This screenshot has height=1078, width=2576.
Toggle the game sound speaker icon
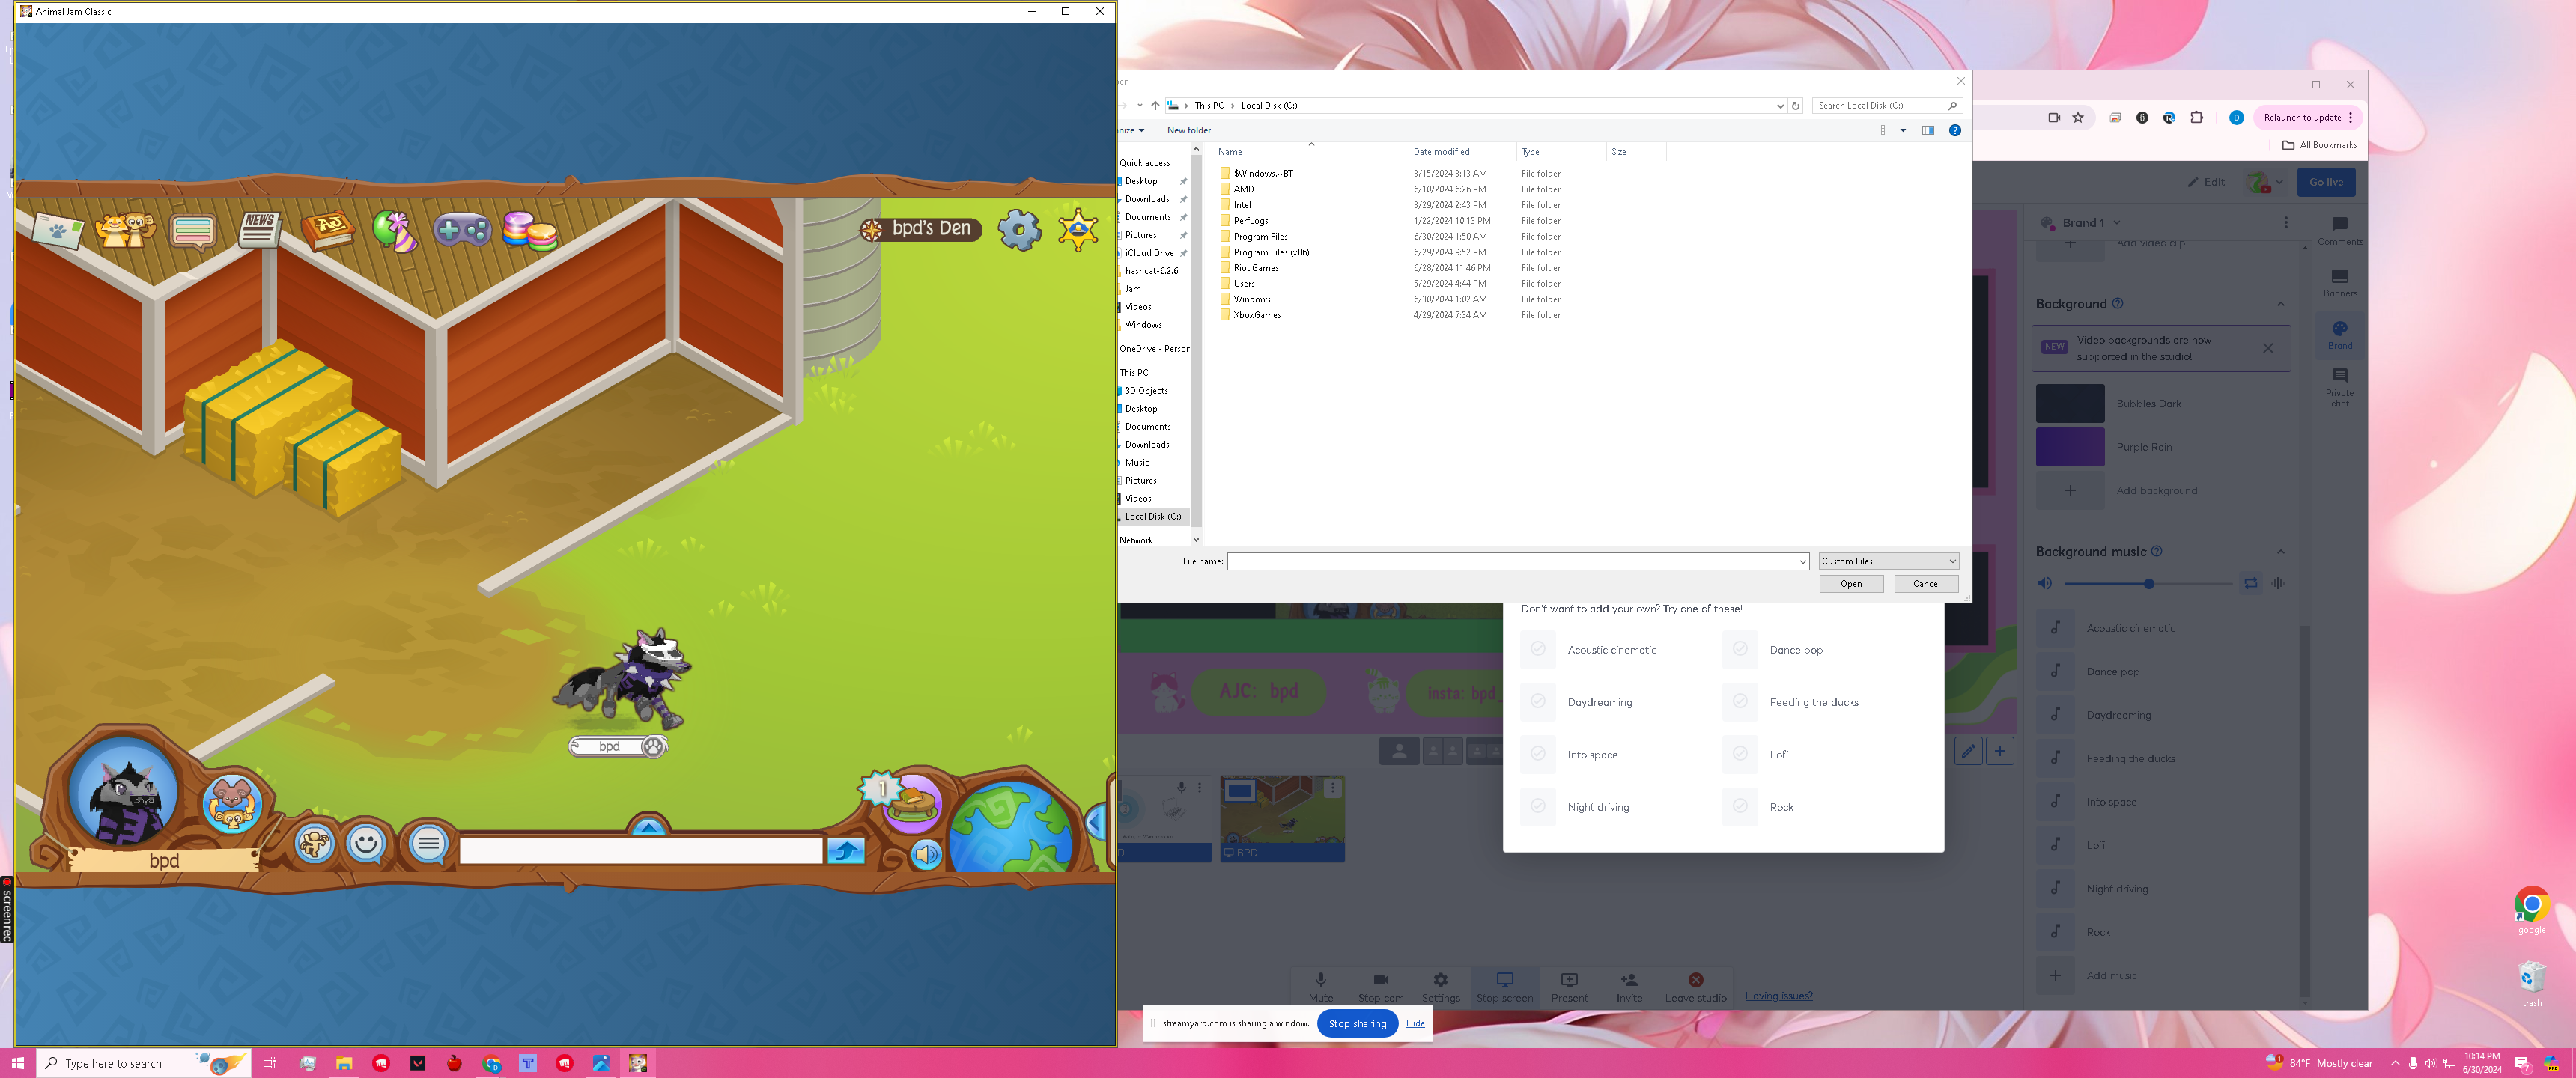926,854
